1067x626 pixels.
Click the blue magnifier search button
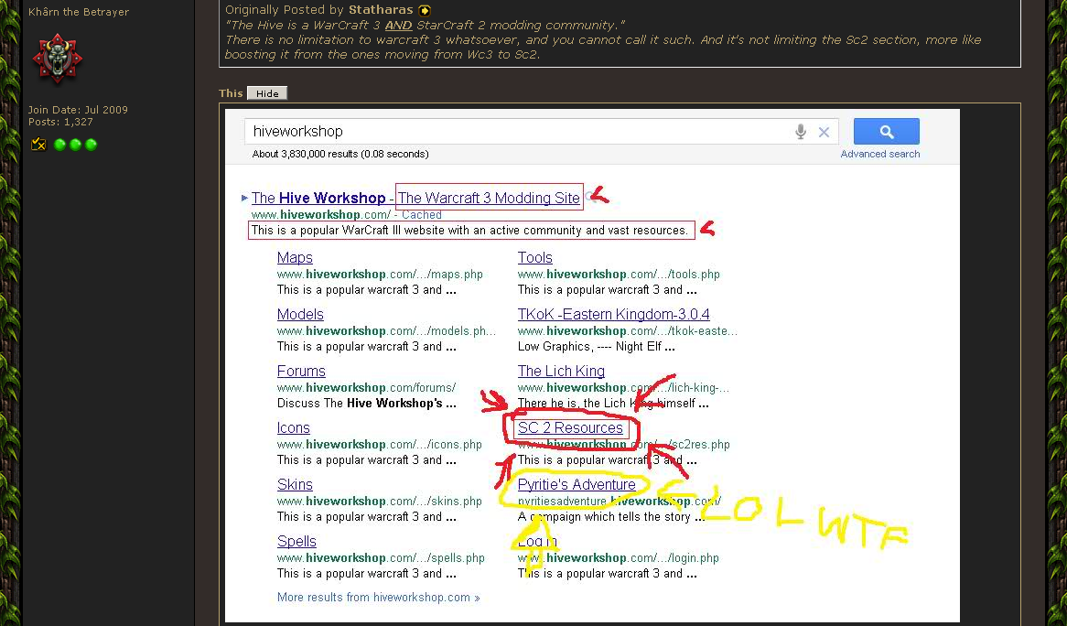point(886,131)
